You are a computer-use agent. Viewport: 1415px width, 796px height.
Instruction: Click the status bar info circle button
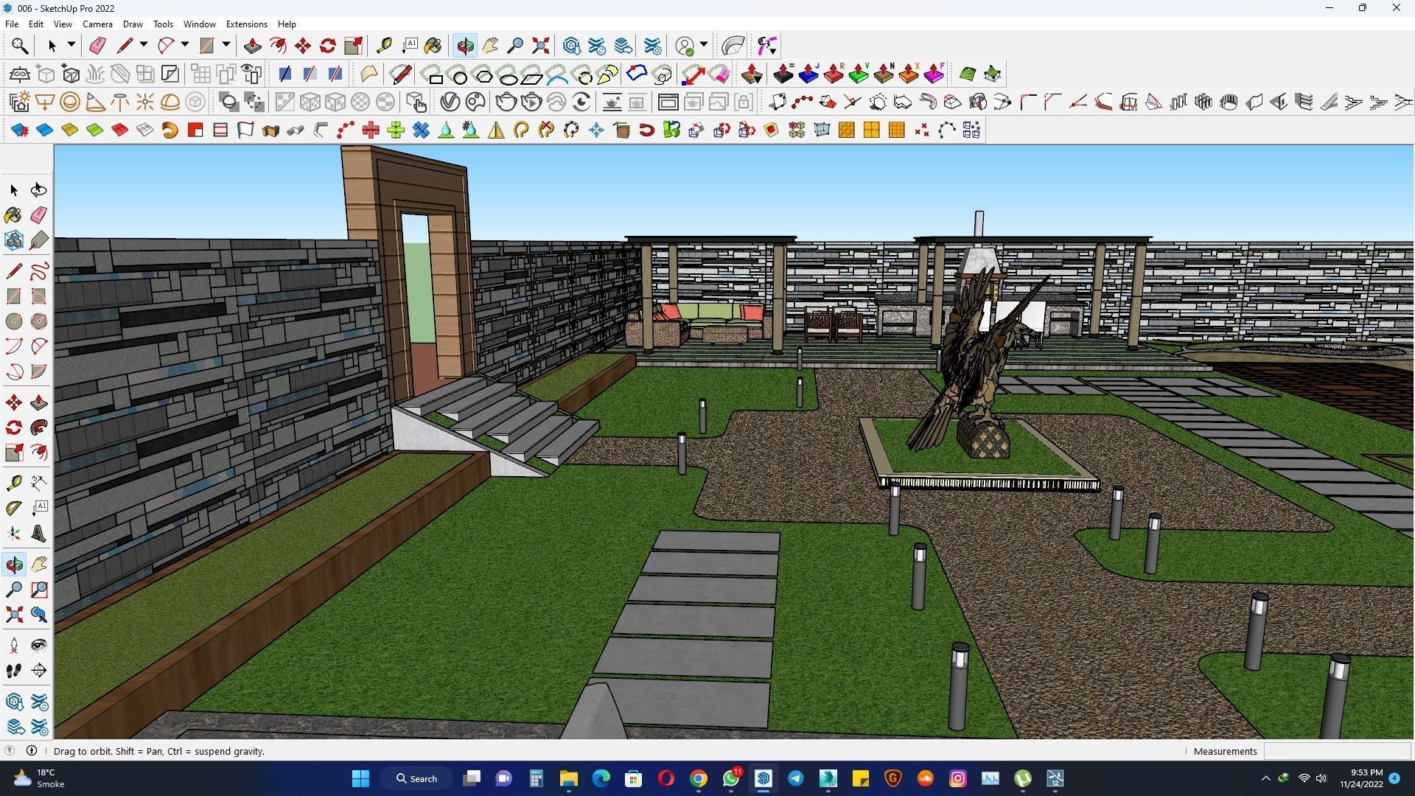[32, 750]
